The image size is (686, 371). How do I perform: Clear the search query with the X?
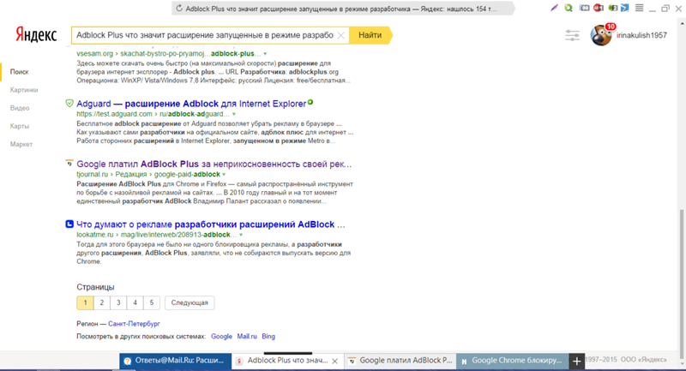[340, 35]
